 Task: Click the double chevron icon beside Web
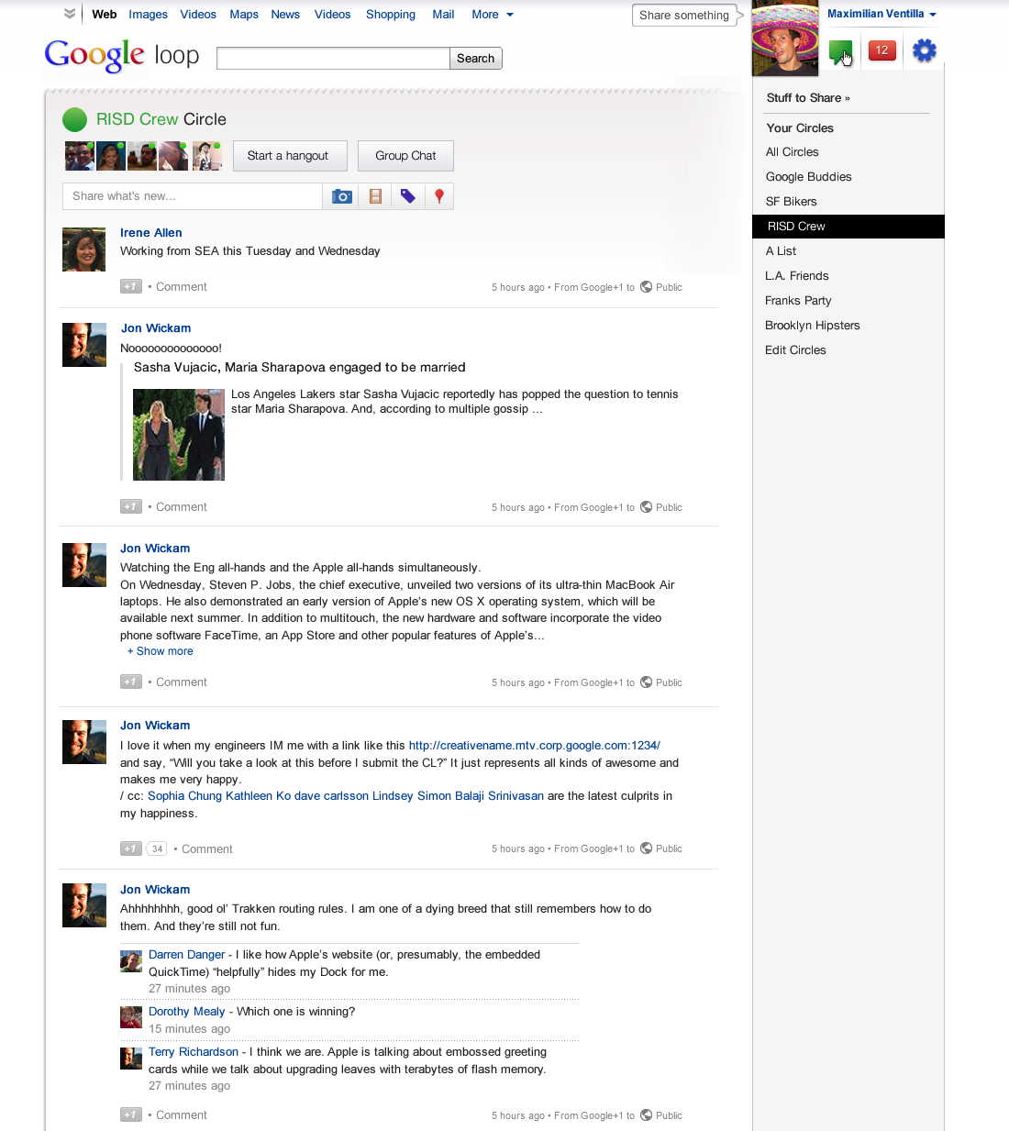[70, 14]
